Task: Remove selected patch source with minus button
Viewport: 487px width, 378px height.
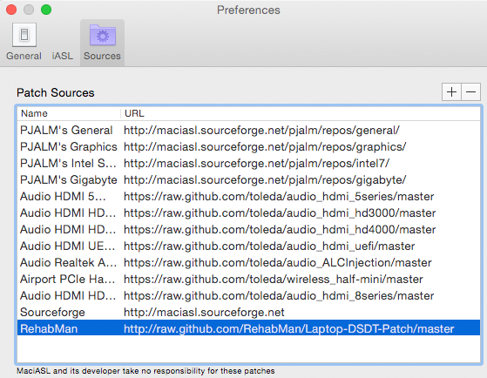Action: point(470,92)
